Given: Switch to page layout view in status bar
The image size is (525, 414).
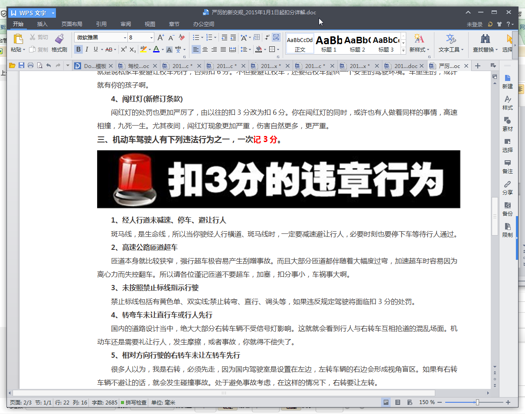Looking at the screenshot, I should point(386,402).
